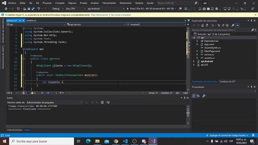258x145 pixels.
Task: Click the No volver a mostrar link
Action: tap(121, 15)
